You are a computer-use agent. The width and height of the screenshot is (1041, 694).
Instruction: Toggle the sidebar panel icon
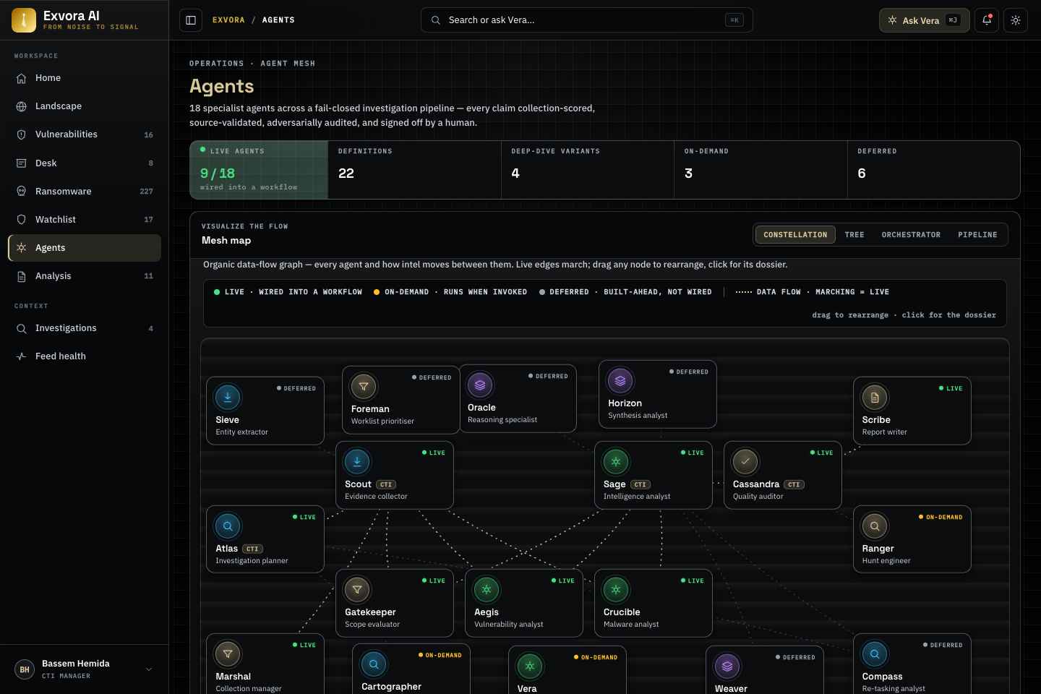191,20
